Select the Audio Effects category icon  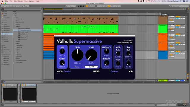2,28
